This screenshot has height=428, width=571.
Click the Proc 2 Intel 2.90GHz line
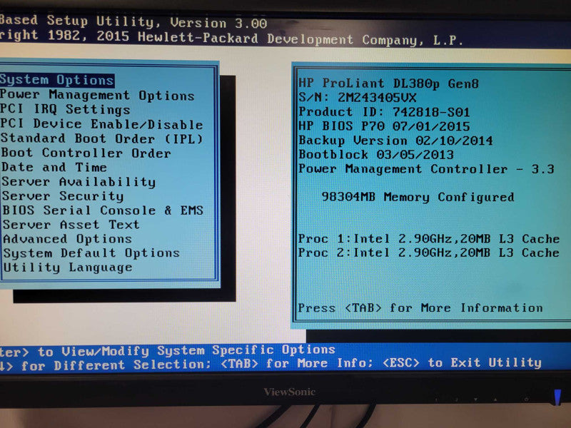[x=429, y=253]
